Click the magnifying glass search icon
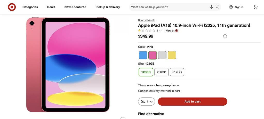 coord(218,7)
